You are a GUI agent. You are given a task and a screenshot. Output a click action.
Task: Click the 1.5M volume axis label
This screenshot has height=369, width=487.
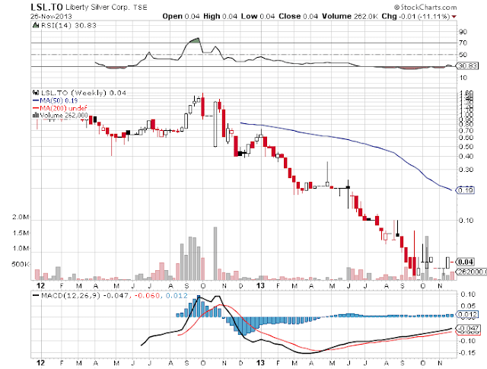21,233
